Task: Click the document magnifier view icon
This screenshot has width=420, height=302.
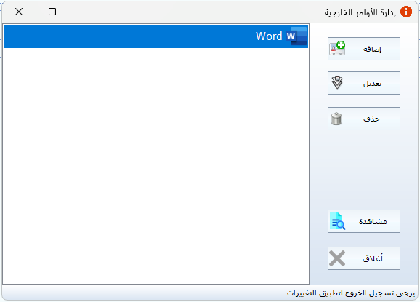Action: tap(337, 221)
